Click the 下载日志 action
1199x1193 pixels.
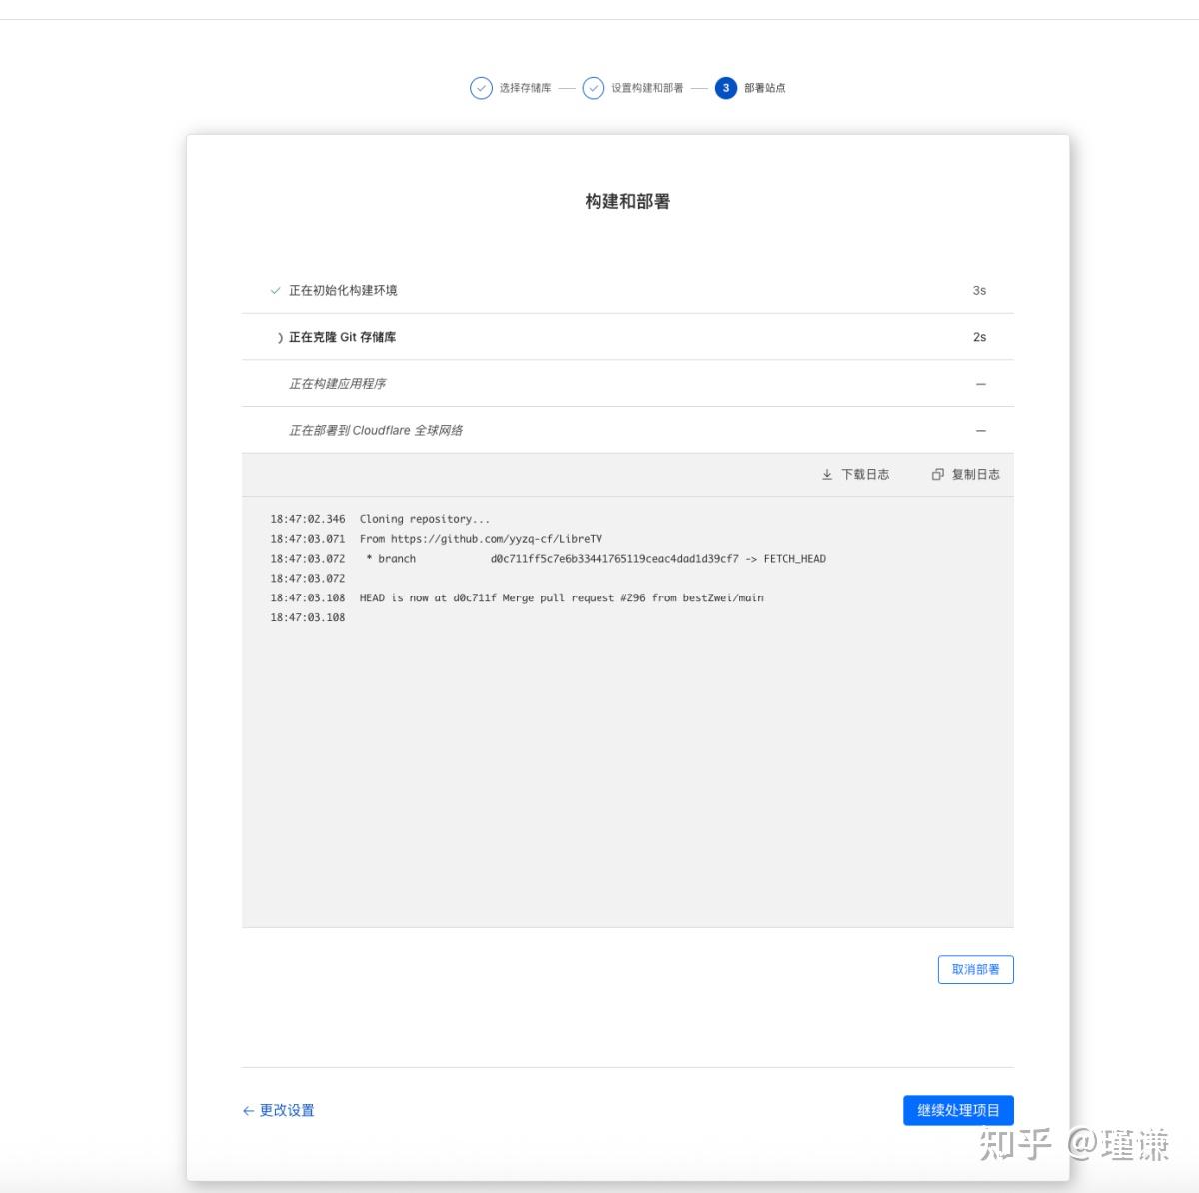(x=865, y=474)
